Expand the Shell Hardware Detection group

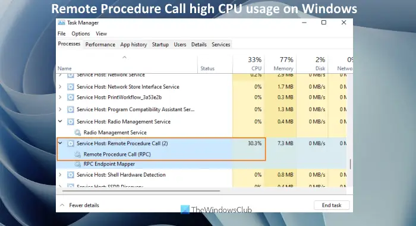pyautogui.click(x=60, y=175)
